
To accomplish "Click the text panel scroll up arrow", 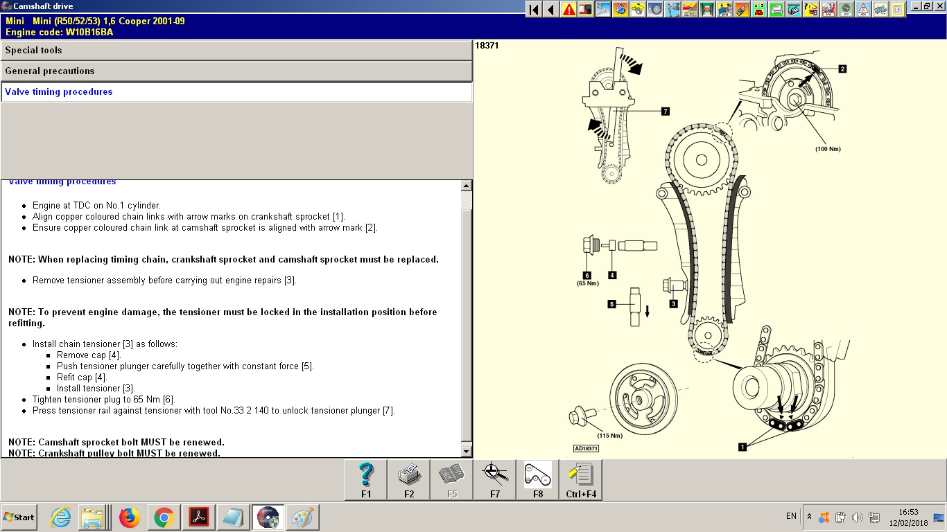I will pos(467,186).
